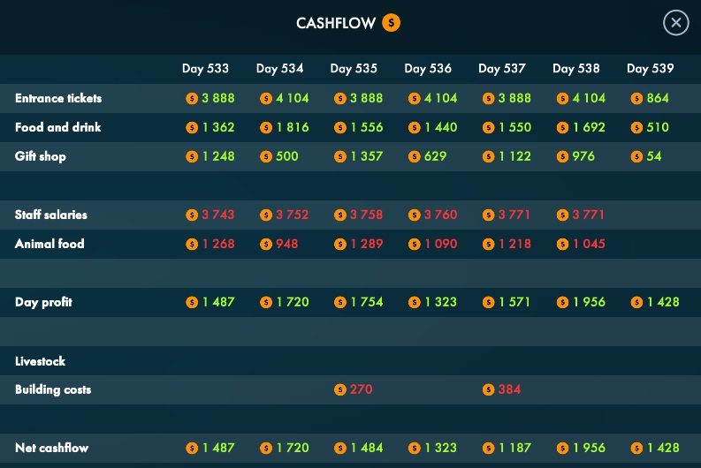Screen dimensions: 701x468
Task: Click the Entrance tickets row label
Action: [58, 99]
